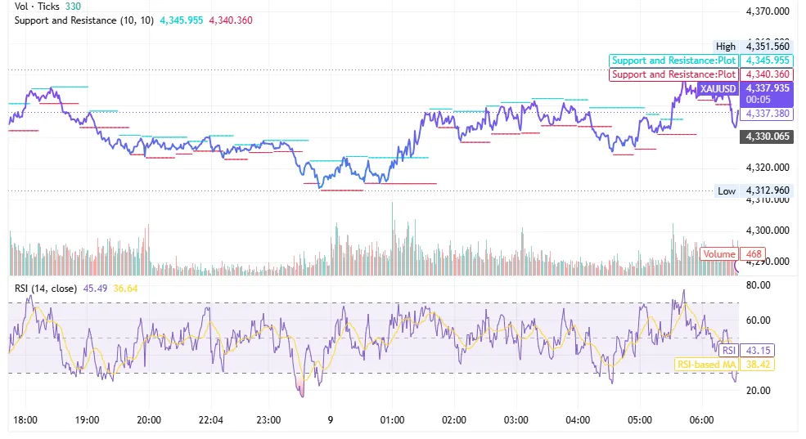Viewport: 806px width, 439px height.
Task: Click the cyan Support and Resistance:Plot tag
Action: 674,60
